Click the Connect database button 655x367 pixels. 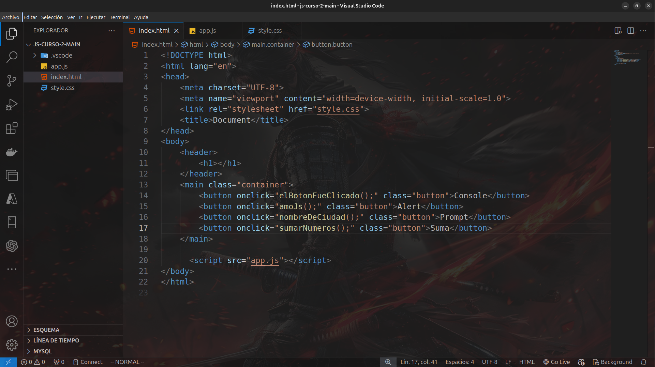[88, 362]
